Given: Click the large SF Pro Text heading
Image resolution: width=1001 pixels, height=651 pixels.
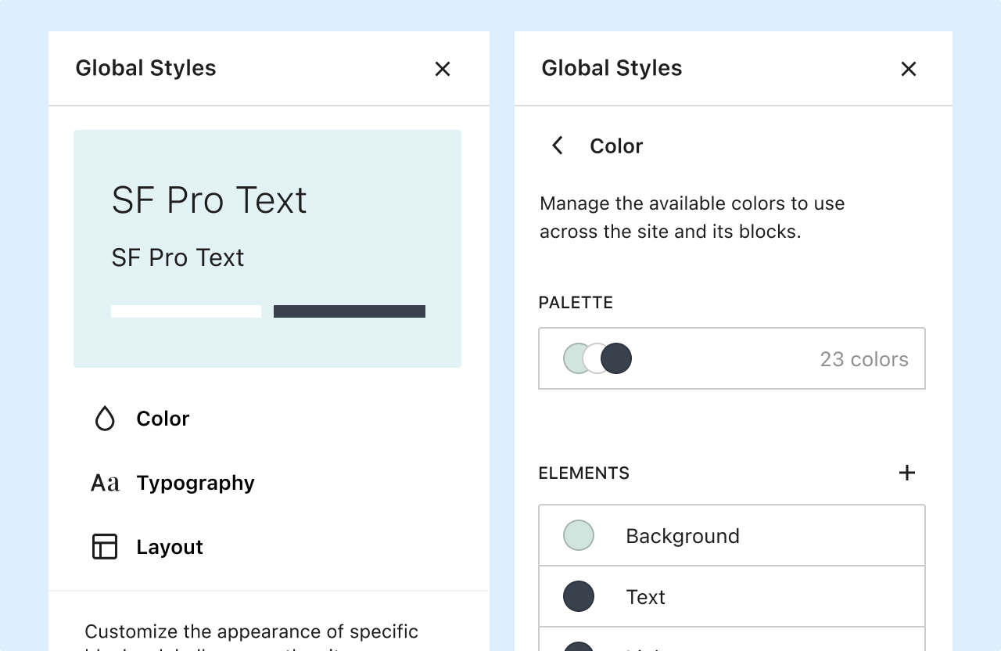Looking at the screenshot, I should [210, 200].
